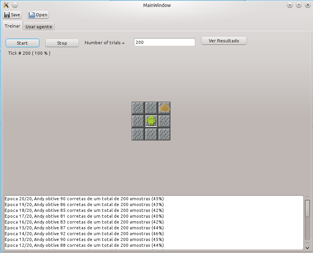The image size is (313, 253).
Task: Click the Open file button
Action: [x=38, y=15]
